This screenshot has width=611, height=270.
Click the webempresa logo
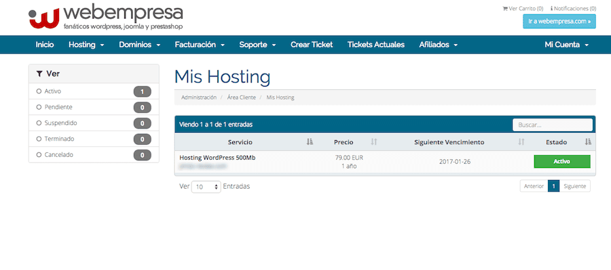coord(106,16)
